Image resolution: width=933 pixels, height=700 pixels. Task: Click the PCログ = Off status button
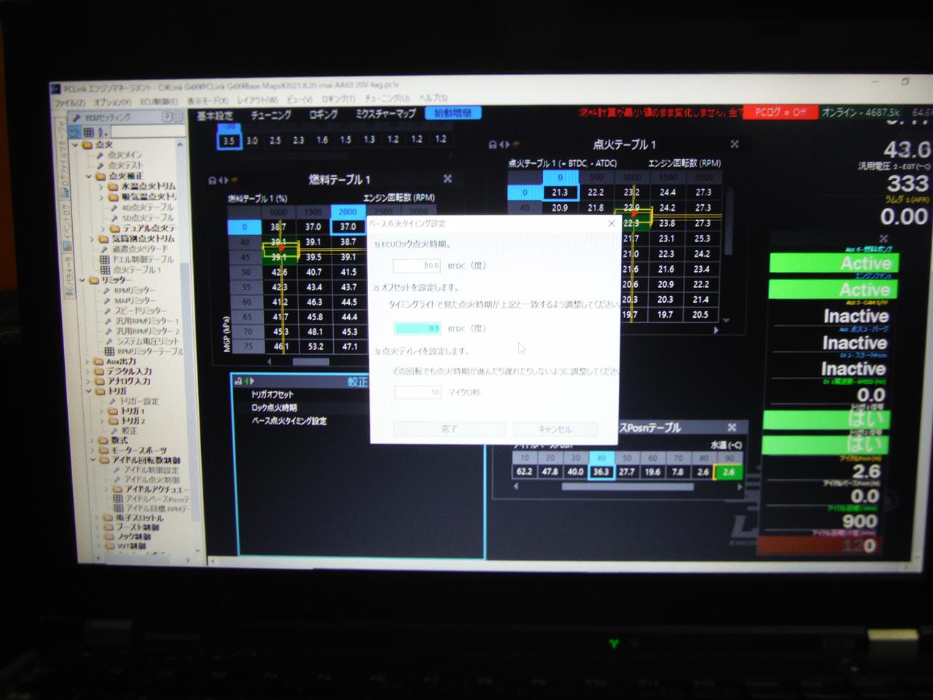pos(780,112)
